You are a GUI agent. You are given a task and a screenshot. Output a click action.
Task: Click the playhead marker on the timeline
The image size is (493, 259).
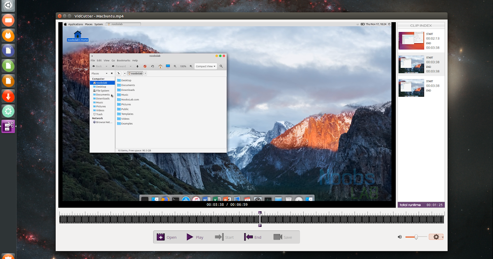(260, 219)
